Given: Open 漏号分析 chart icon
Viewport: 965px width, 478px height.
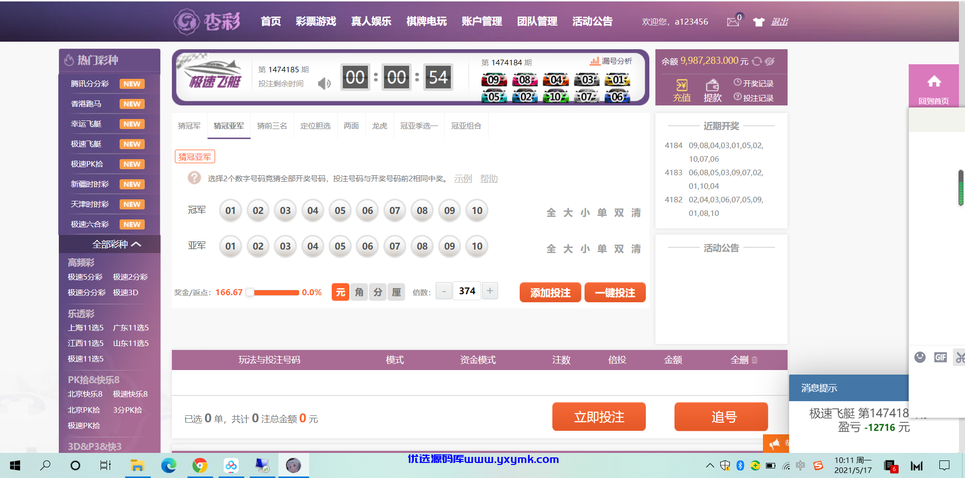Looking at the screenshot, I should pyautogui.click(x=595, y=61).
